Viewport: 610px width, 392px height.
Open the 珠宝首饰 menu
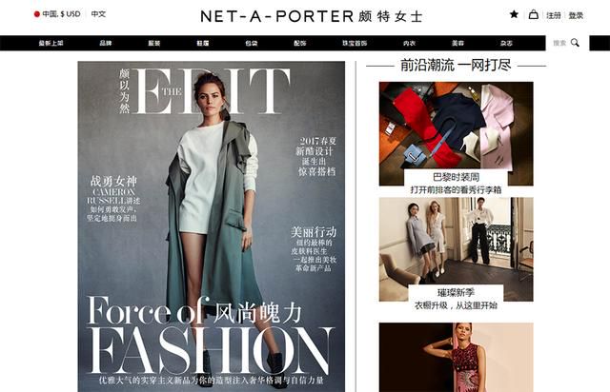[355, 43]
